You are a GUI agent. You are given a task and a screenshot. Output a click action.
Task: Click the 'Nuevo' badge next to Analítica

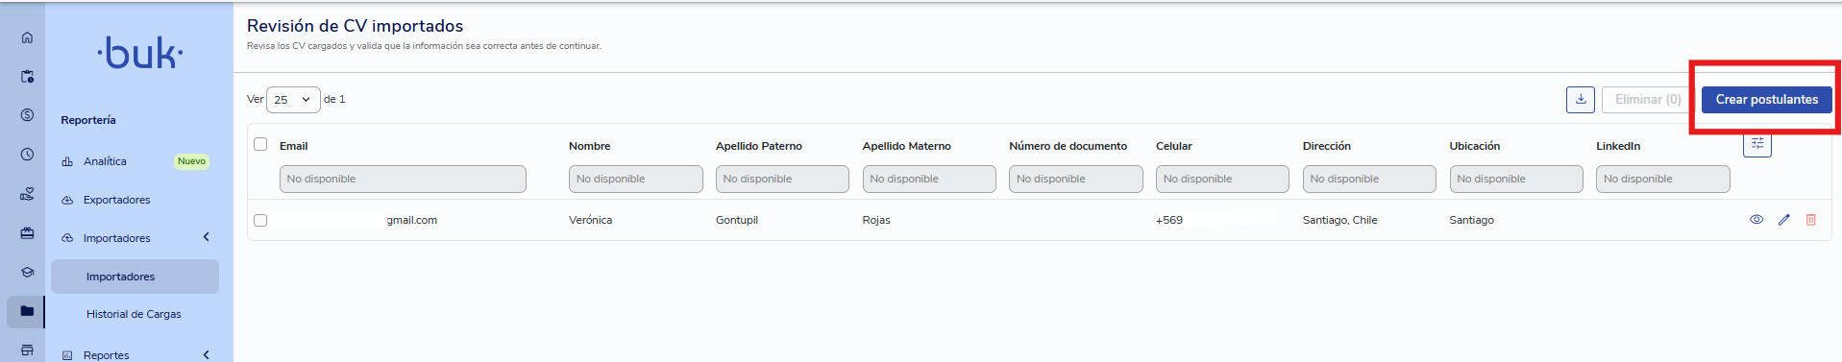[191, 161]
